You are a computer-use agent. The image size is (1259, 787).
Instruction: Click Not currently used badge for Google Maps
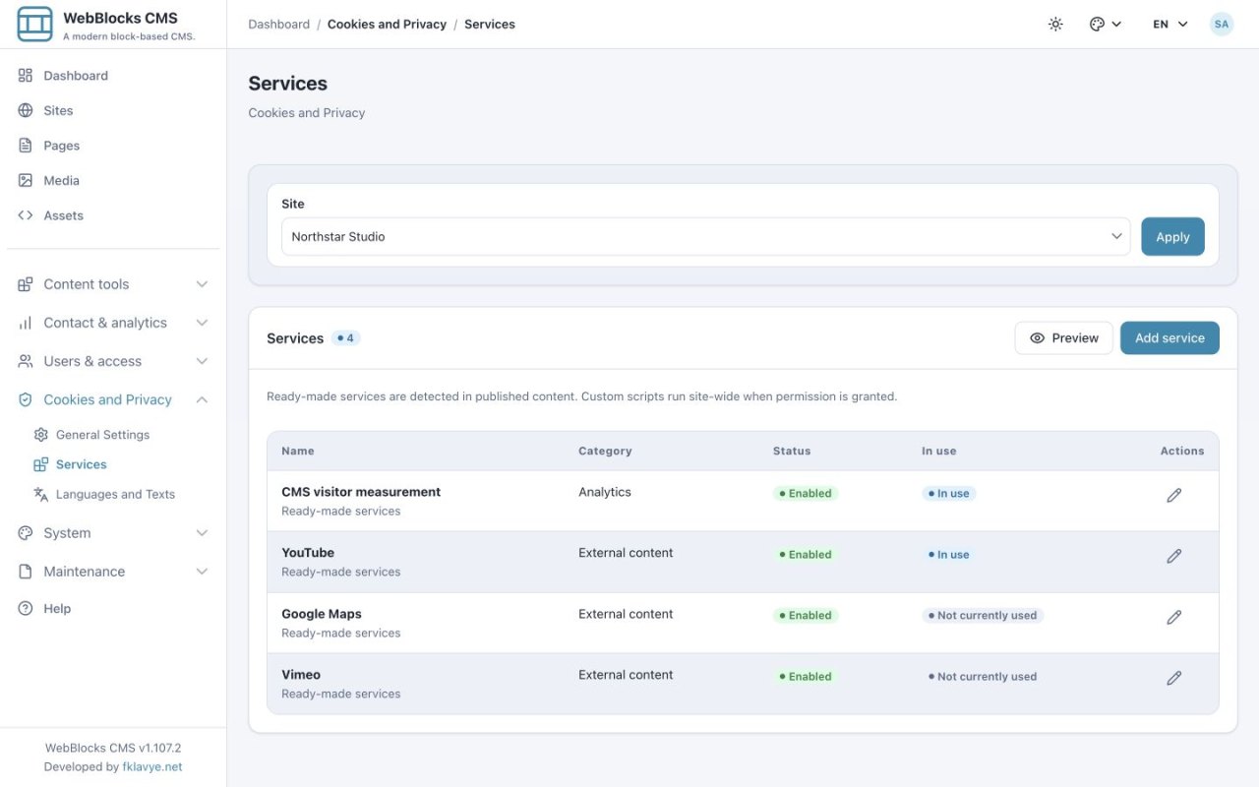[983, 616]
